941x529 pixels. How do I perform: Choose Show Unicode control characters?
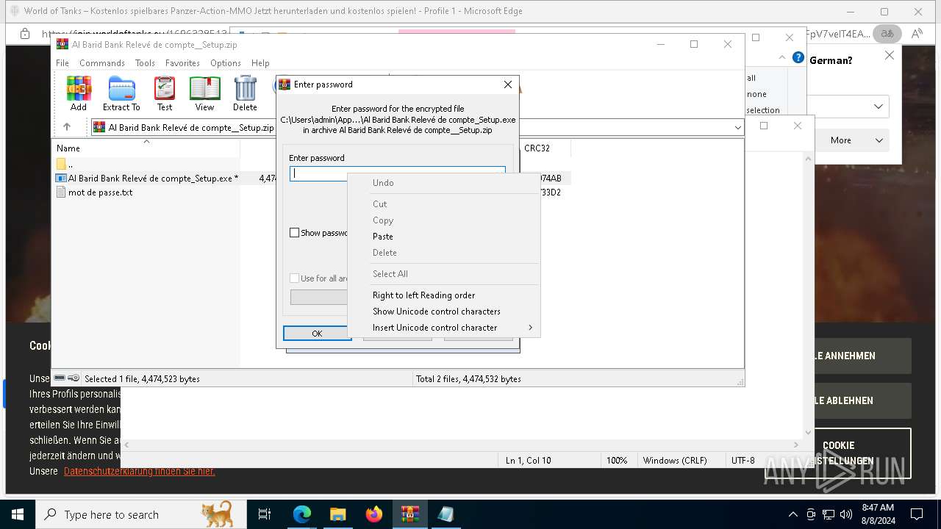pyautogui.click(x=444, y=312)
